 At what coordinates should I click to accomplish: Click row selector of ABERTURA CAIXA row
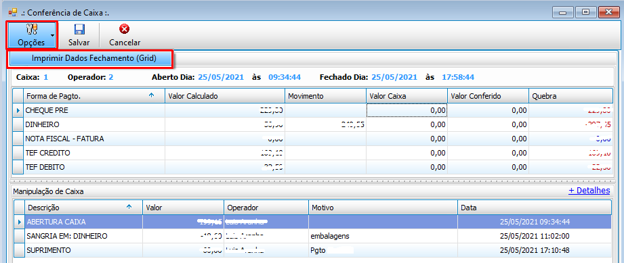click(x=20, y=222)
